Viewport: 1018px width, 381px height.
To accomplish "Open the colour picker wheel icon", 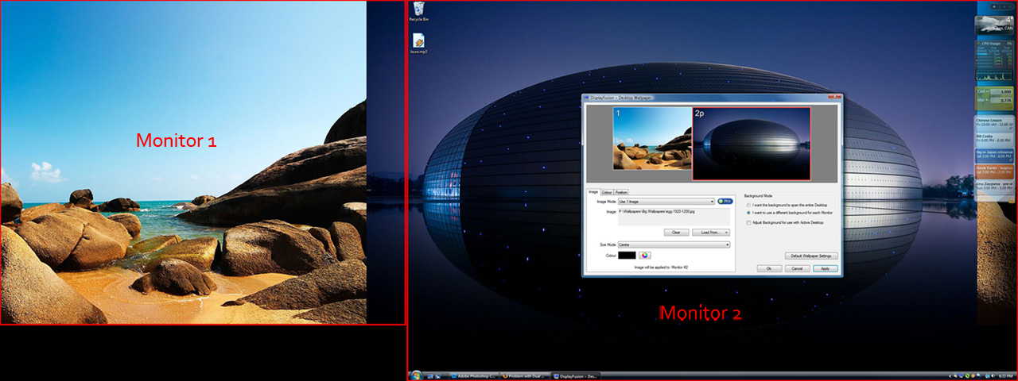I will [645, 255].
